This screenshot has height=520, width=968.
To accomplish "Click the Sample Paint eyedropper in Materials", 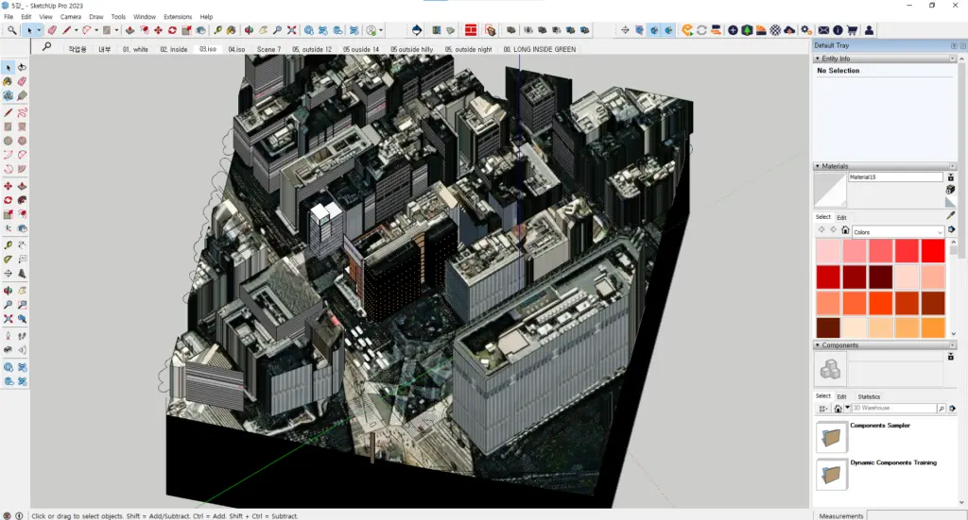I will (951, 215).
